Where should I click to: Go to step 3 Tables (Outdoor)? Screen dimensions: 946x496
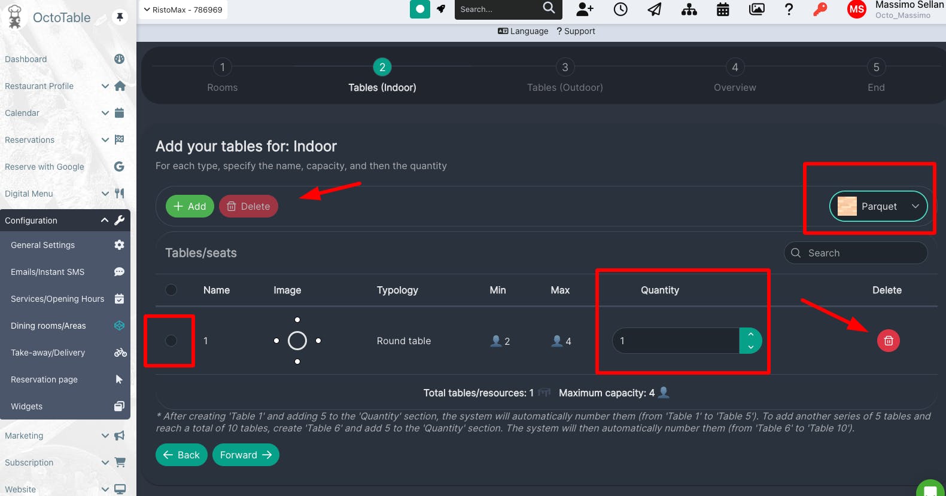tap(565, 76)
